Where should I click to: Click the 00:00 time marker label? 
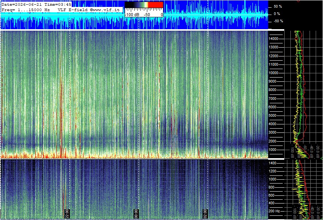point(136,213)
